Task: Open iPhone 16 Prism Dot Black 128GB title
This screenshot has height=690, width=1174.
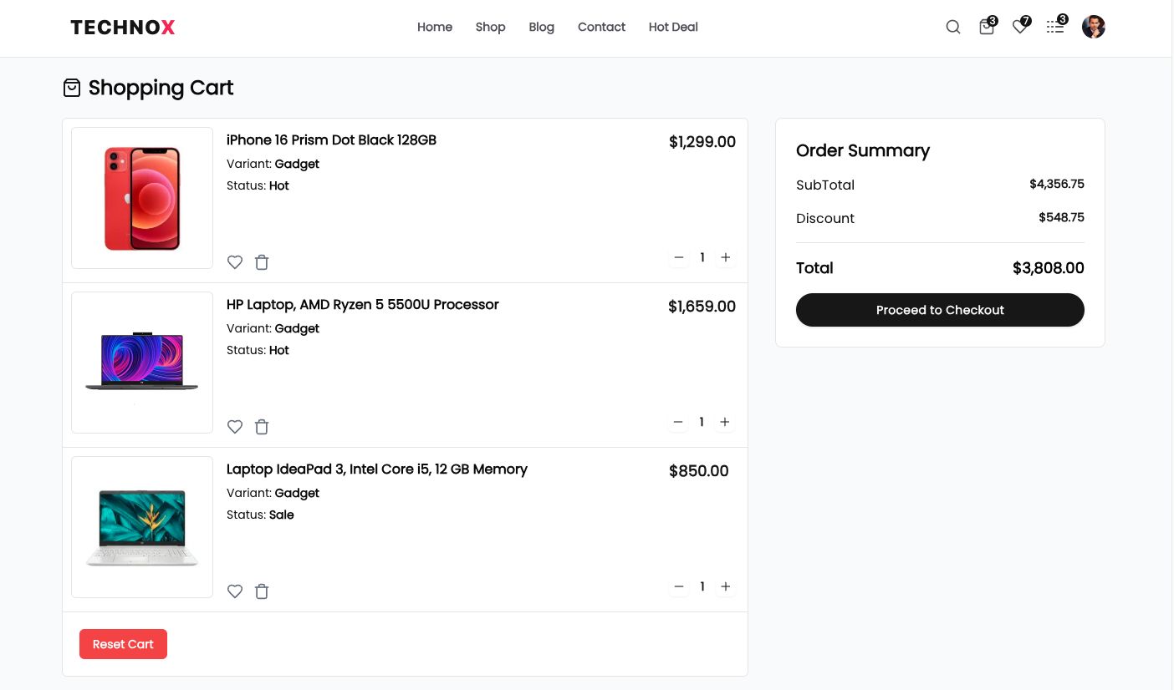Action: click(x=331, y=140)
